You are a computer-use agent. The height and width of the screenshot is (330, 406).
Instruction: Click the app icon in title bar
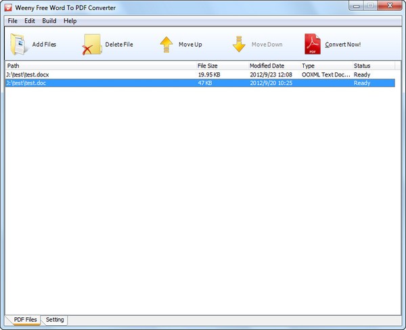[x=8, y=7]
